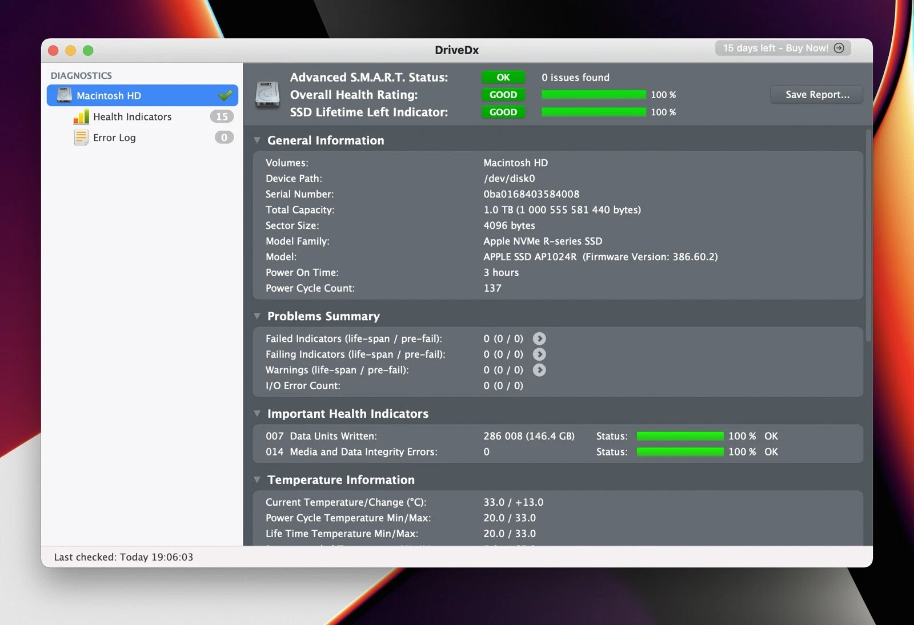Collapse the Important Health Indicators section
The width and height of the screenshot is (914, 625).
pos(257,414)
